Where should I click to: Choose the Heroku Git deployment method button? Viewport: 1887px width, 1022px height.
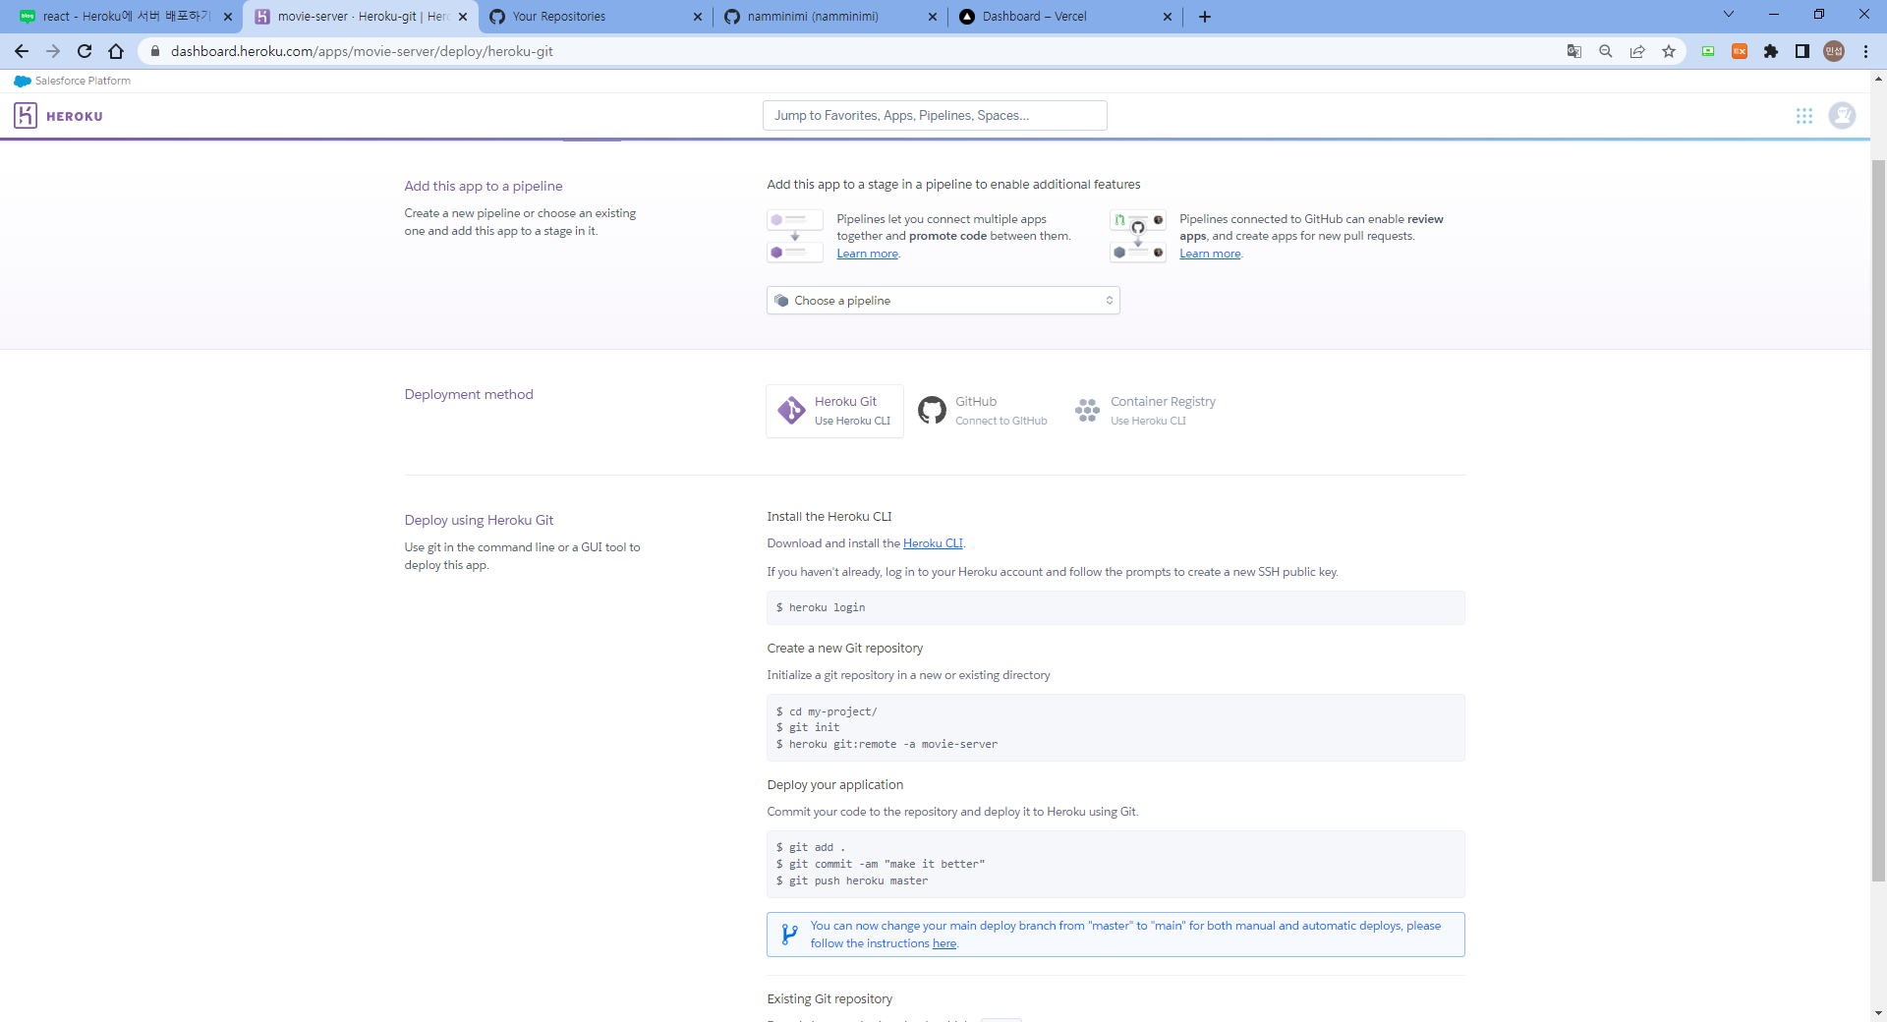point(834,411)
